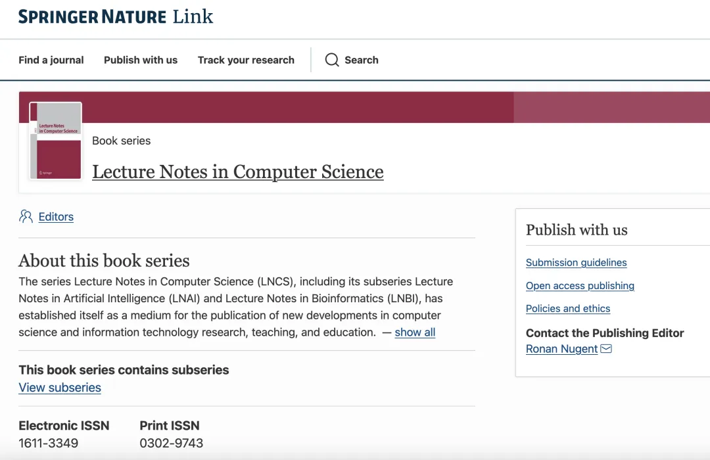Click the Publish with us sidebar heading
This screenshot has height=460, width=710.
577,230
